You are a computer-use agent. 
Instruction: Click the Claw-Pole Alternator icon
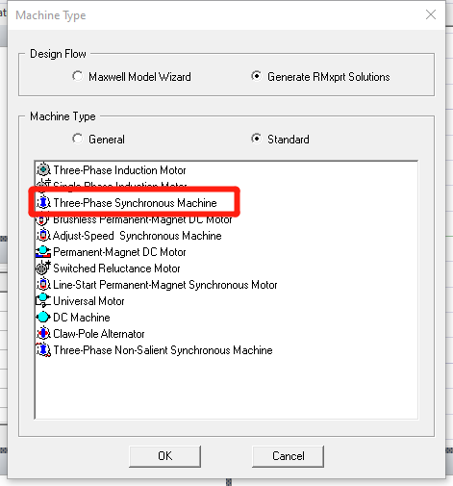pyautogui.click(x=43, y=334)
